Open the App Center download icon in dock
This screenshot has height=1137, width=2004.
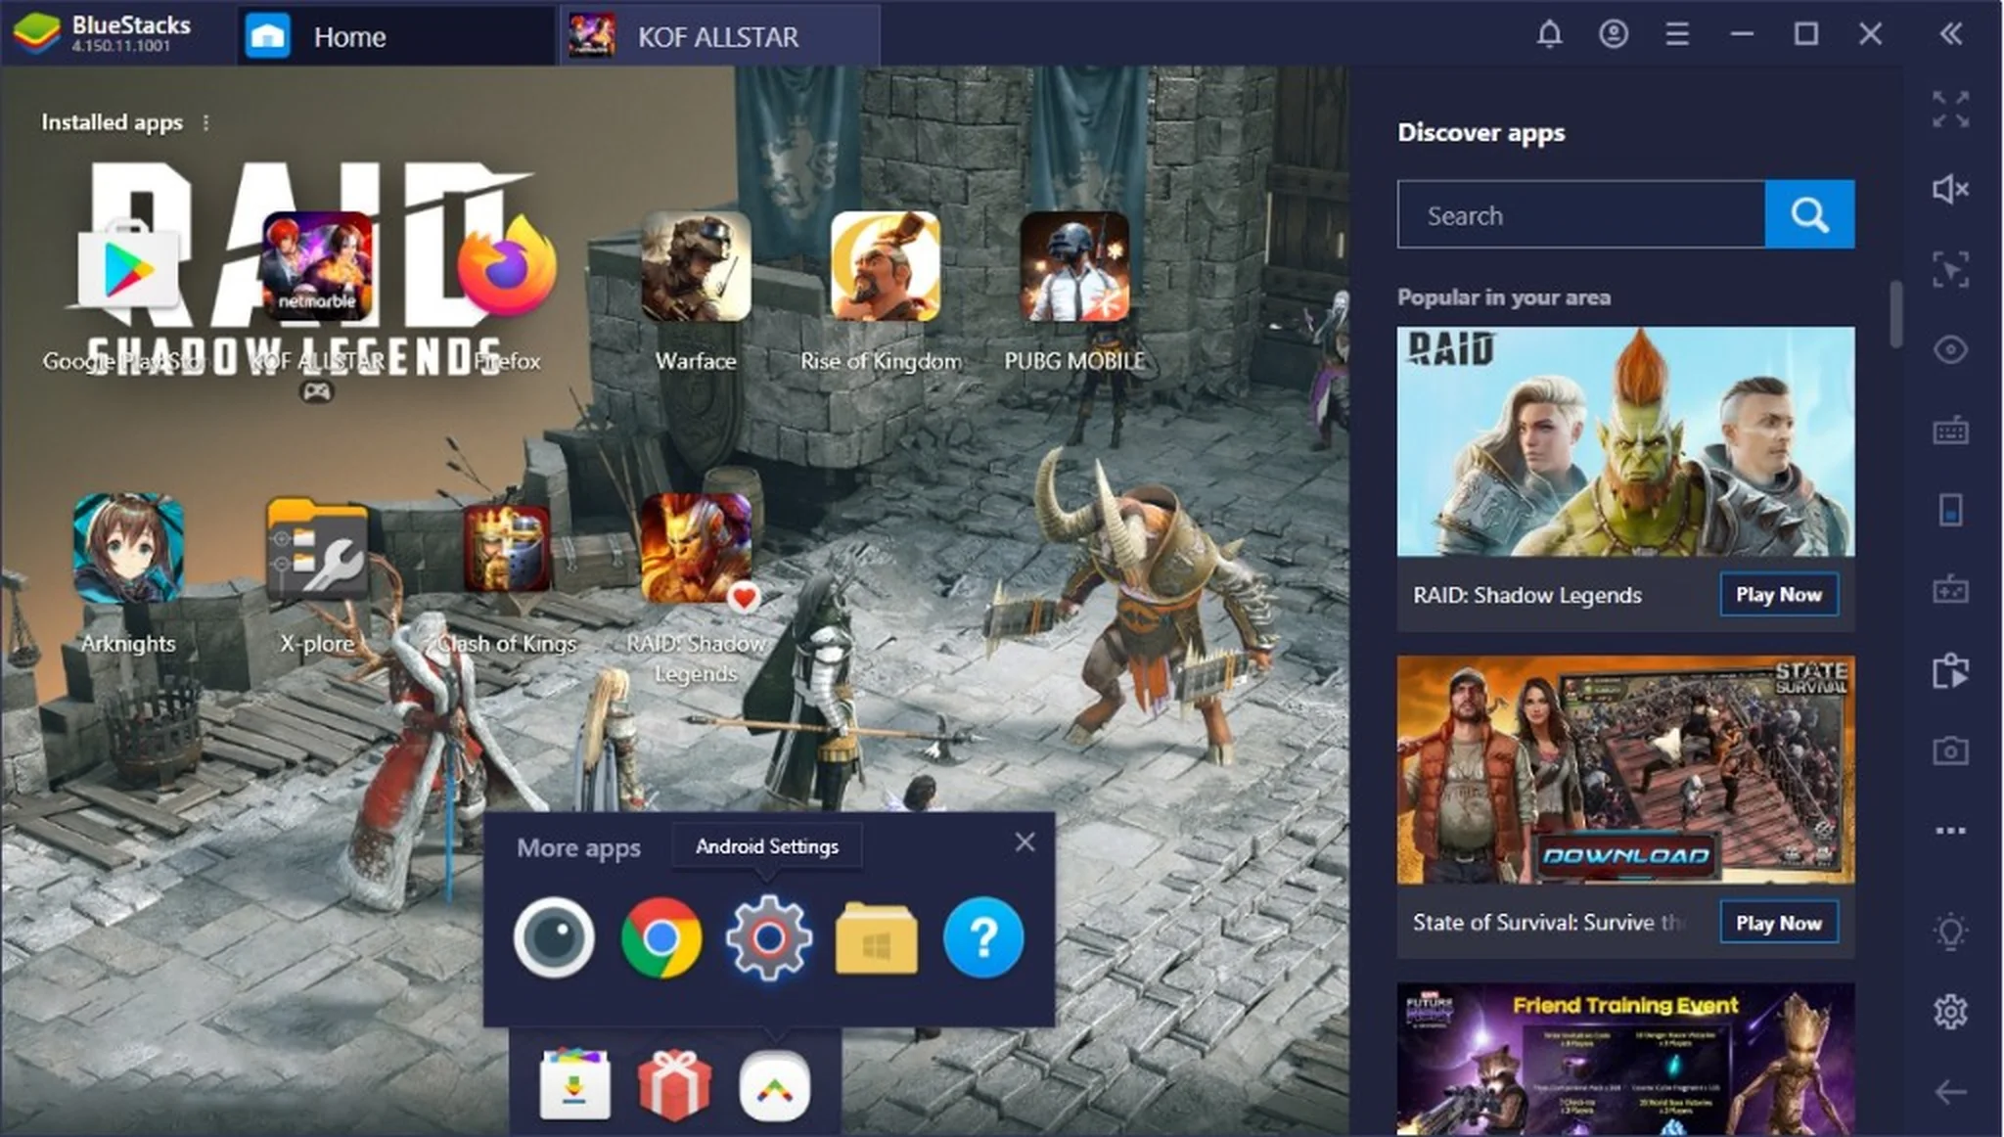tap(574, 1085)
